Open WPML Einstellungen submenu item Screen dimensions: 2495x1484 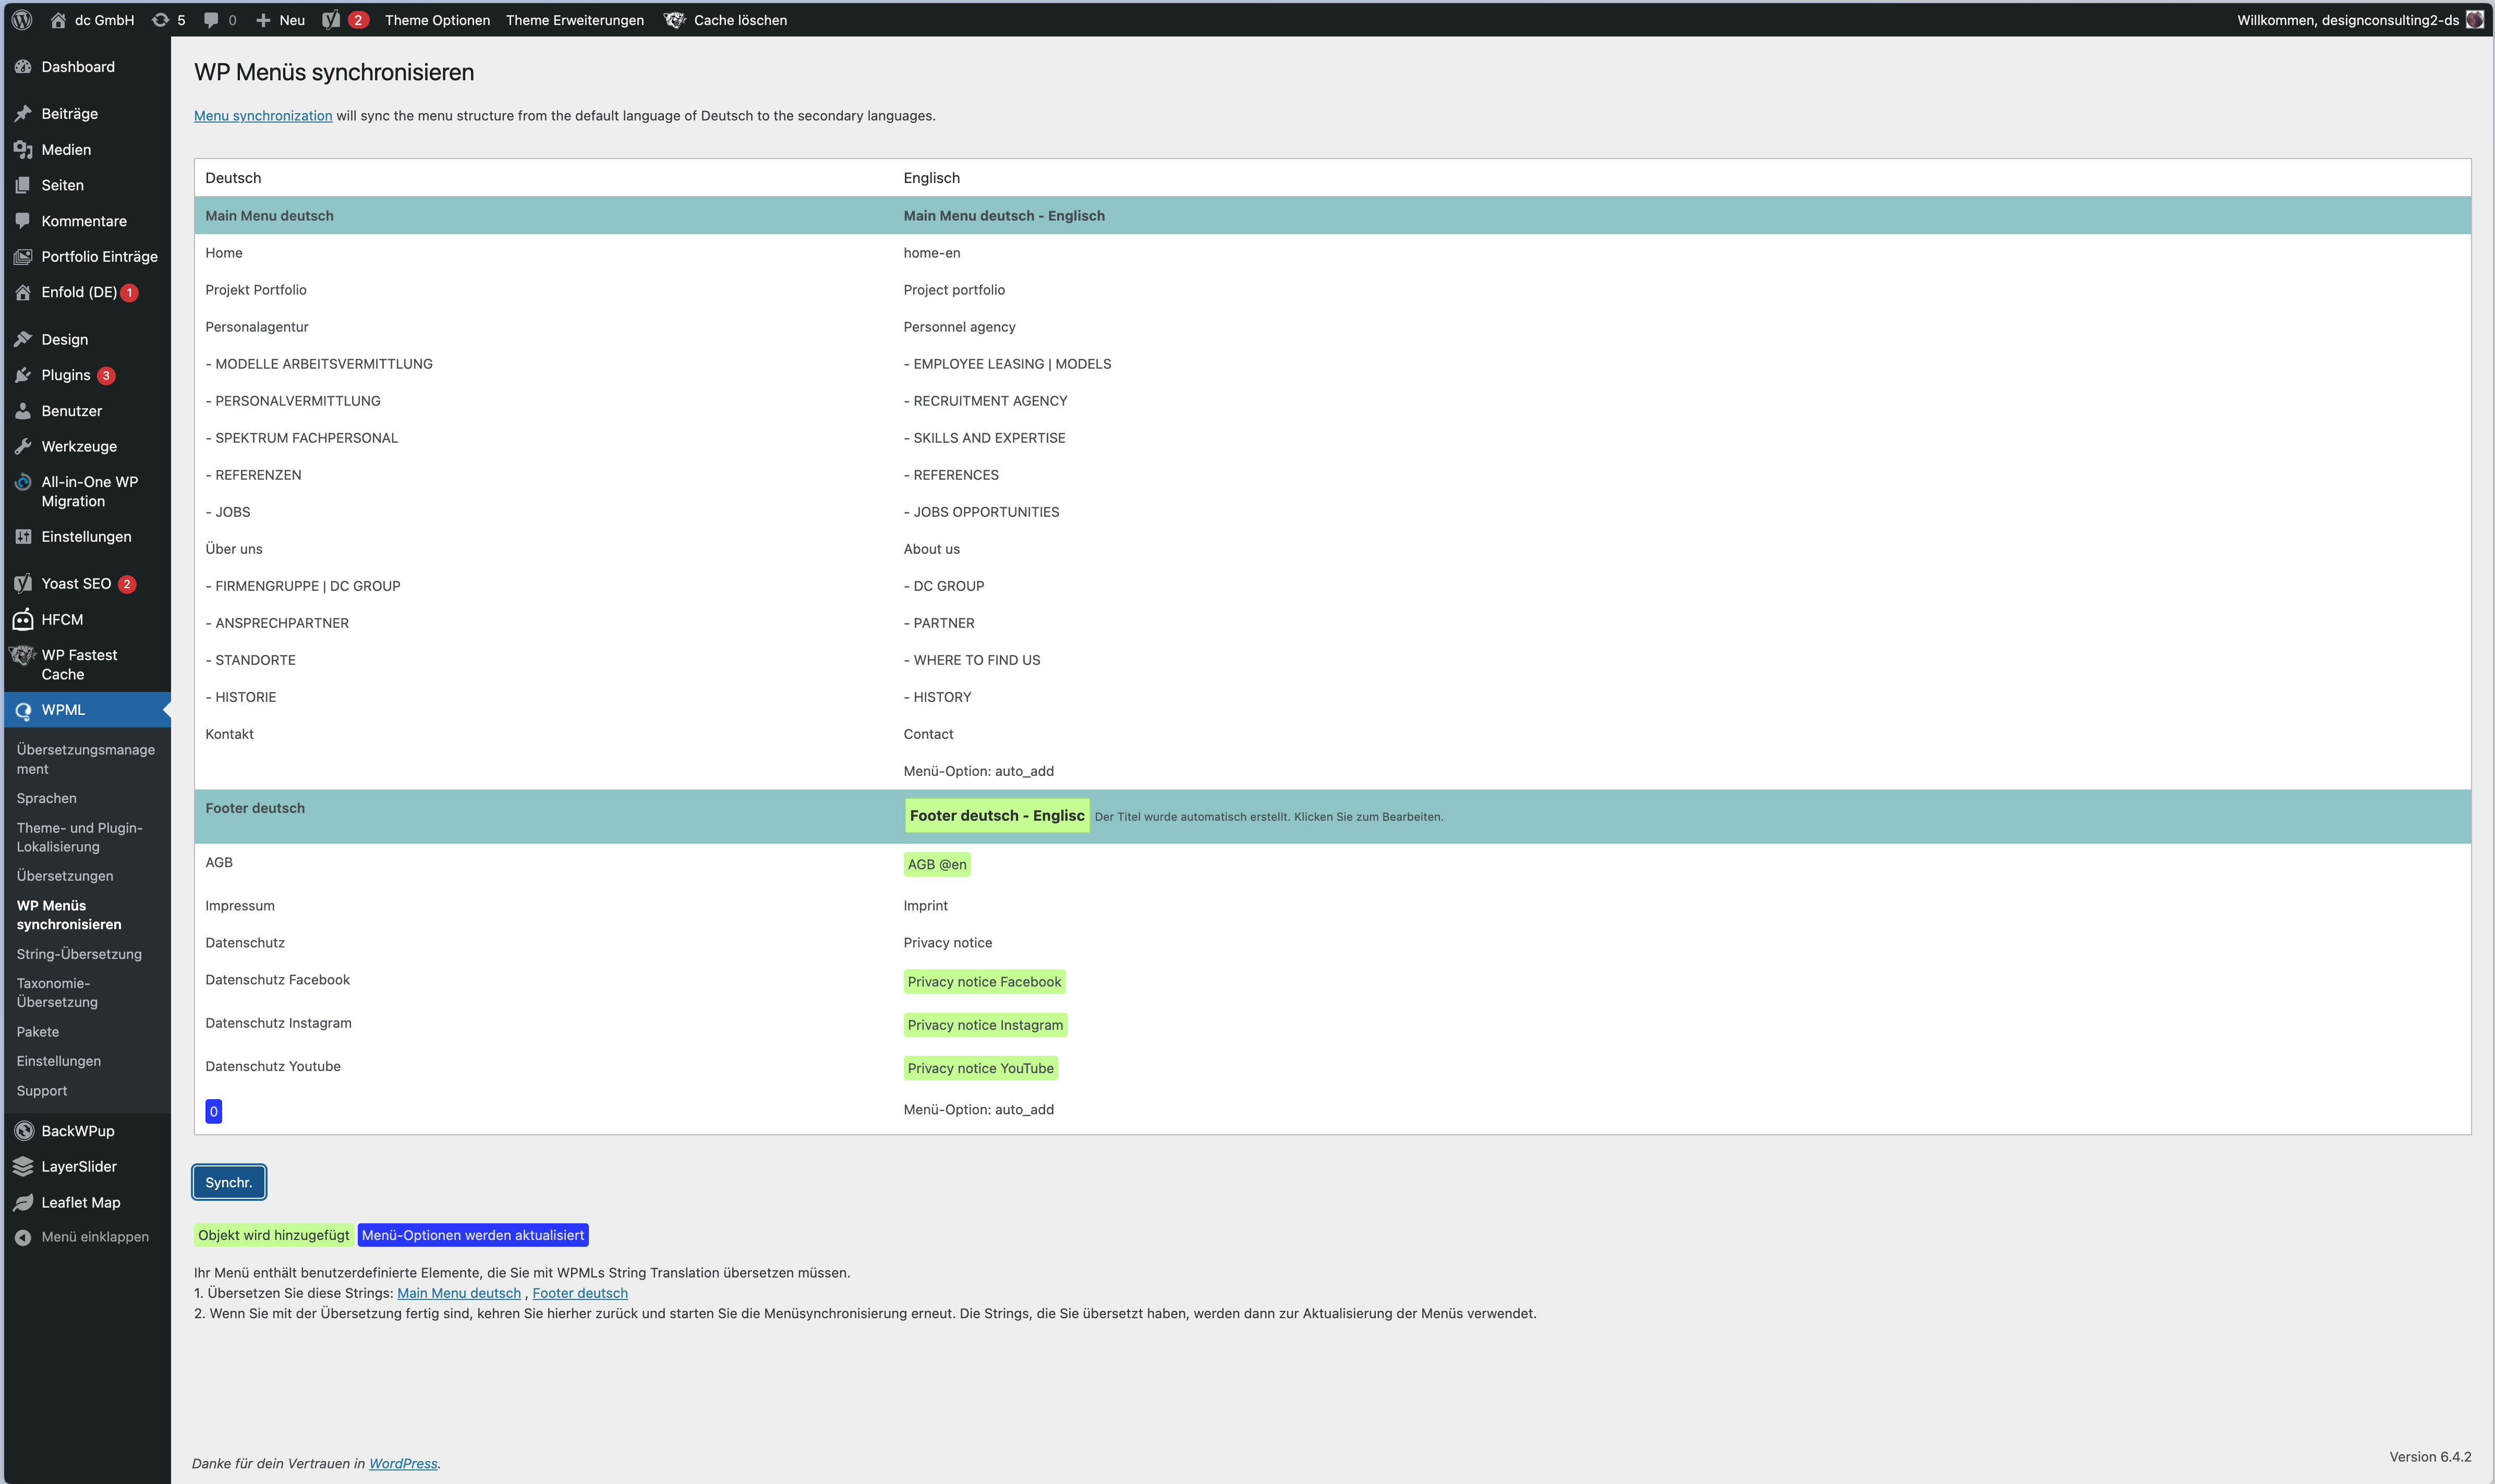point(59,1061)
